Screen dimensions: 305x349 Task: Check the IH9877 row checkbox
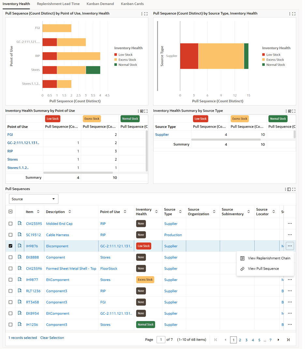pos(10,280)
